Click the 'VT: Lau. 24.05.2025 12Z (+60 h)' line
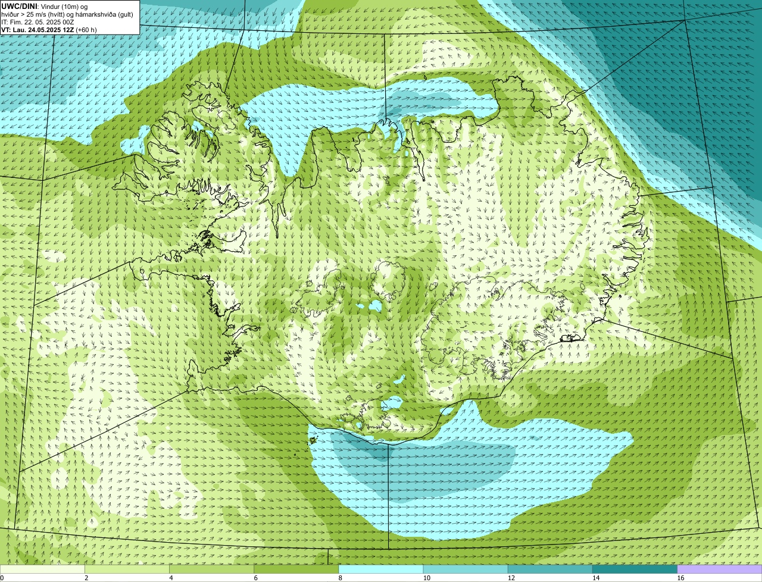762x582 pixels. tap(49, 30)
